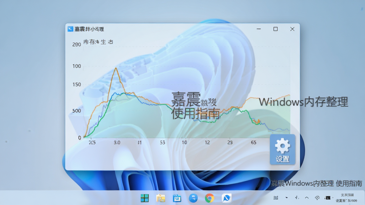Minimize the memory tool window
365x205 pixels.
pos(259,29)
